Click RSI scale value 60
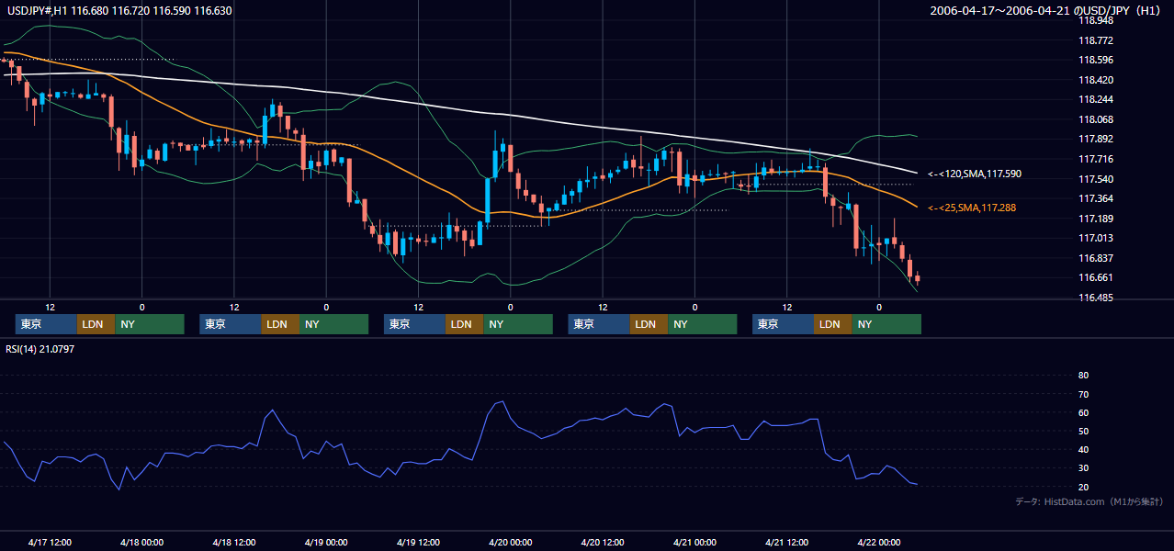 click(x=1083, y=413)
